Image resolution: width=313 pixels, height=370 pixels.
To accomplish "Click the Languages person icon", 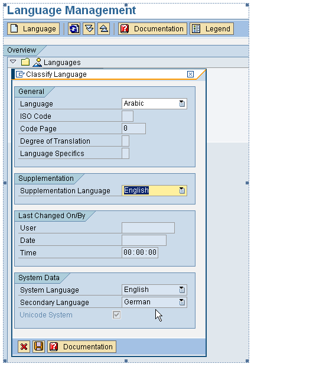I will pos(37,62).
